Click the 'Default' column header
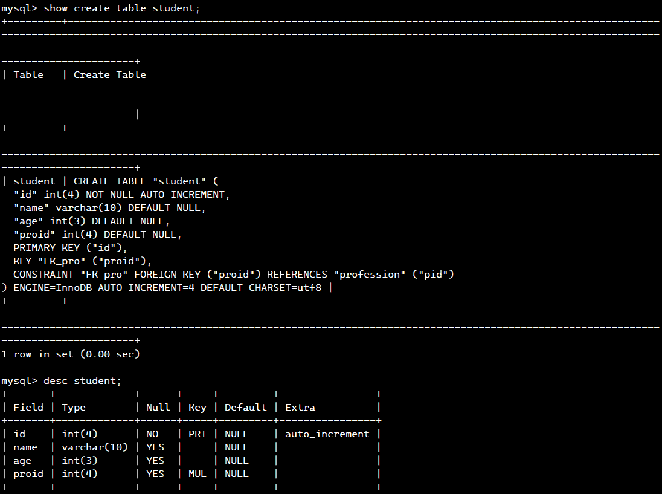 coord(245,408)
